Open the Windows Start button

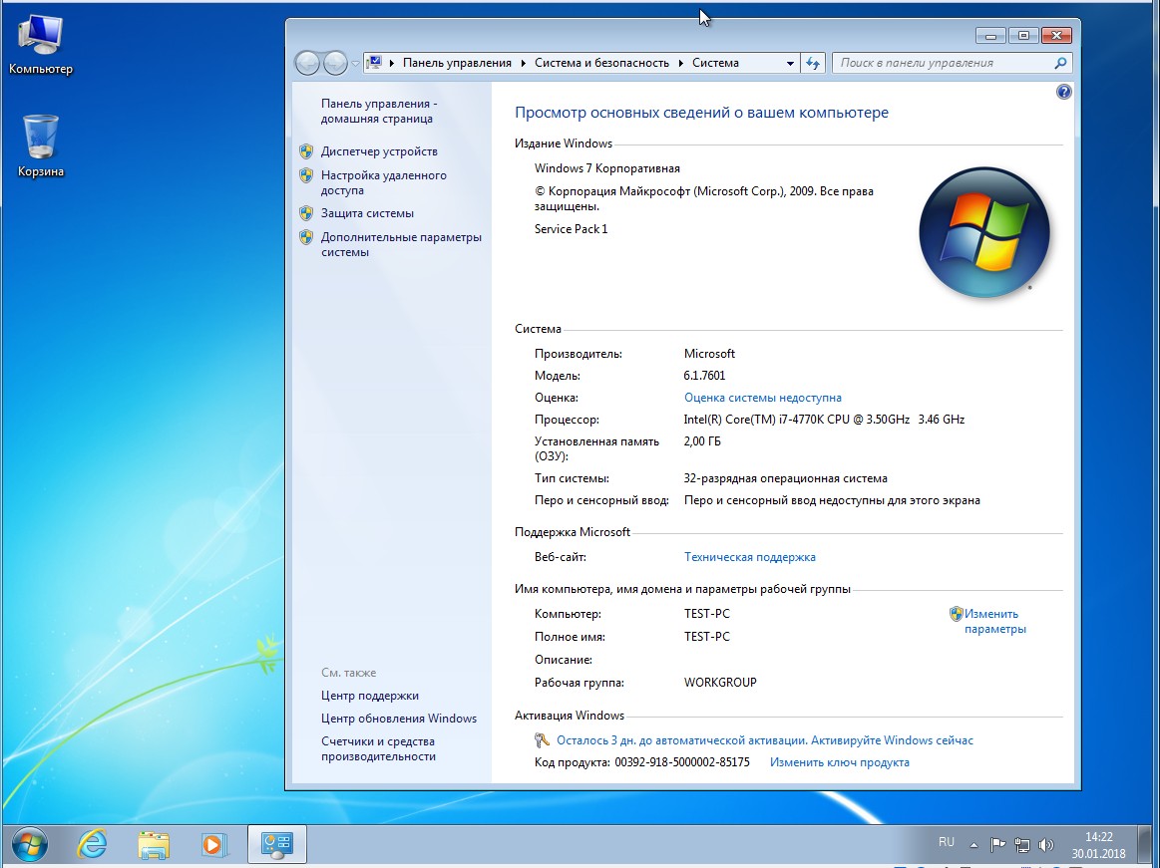pos(30,844)
